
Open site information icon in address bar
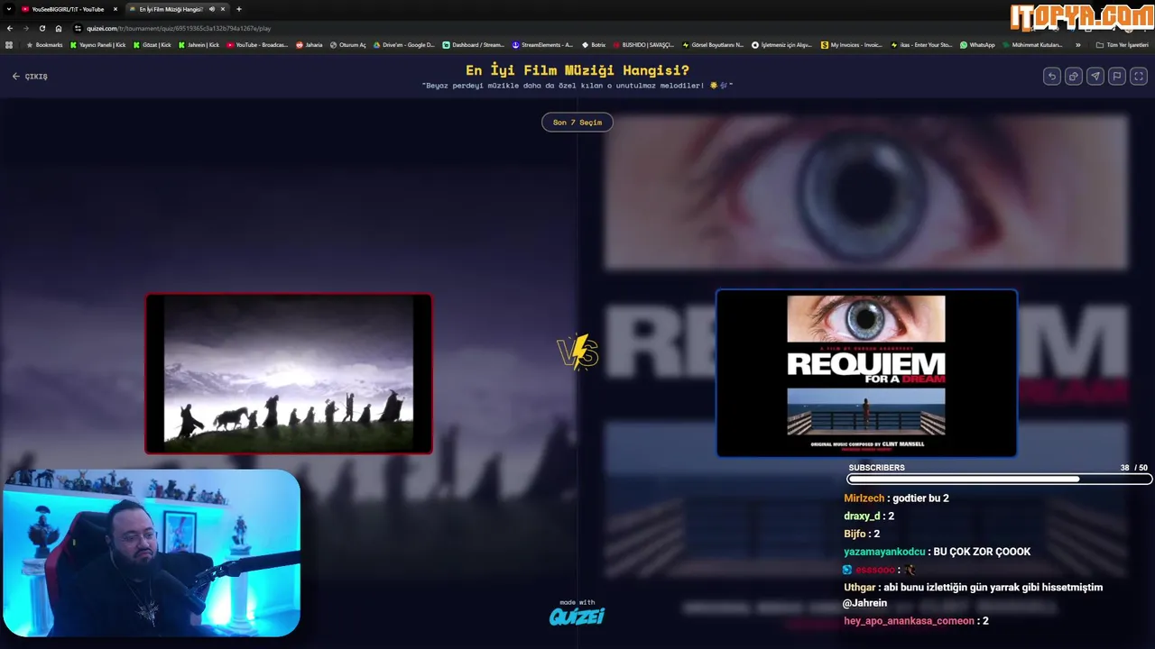click(x=79, y=28)
